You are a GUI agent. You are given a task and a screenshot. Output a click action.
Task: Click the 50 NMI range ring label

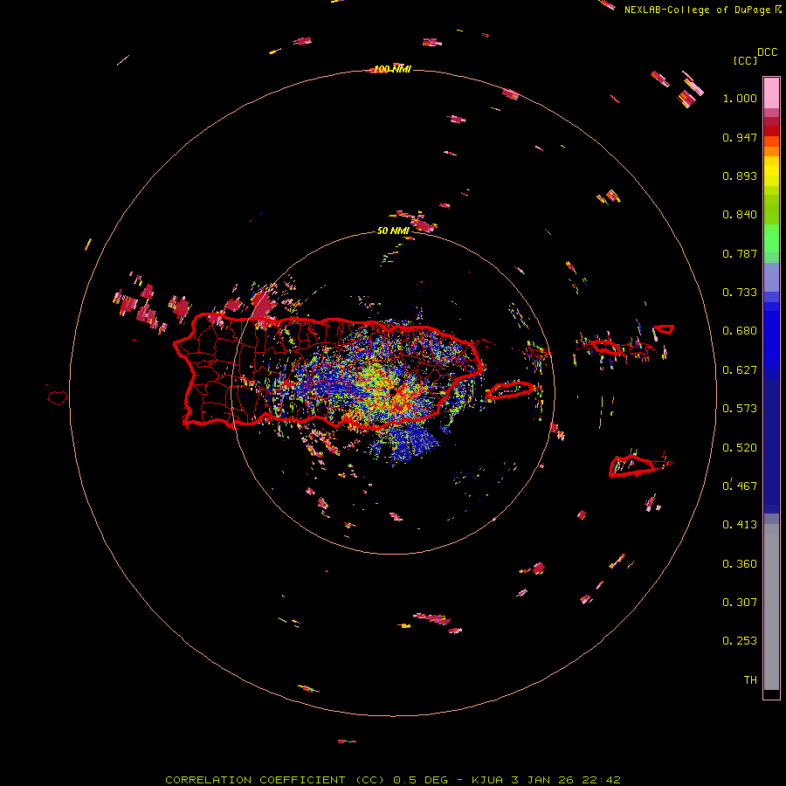(x=393, y=231)
